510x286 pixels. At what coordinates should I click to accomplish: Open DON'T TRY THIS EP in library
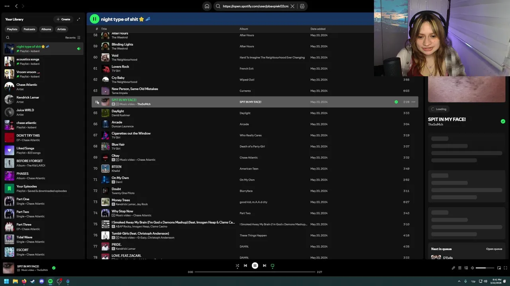pyautogui.click(x=43, y=138)
